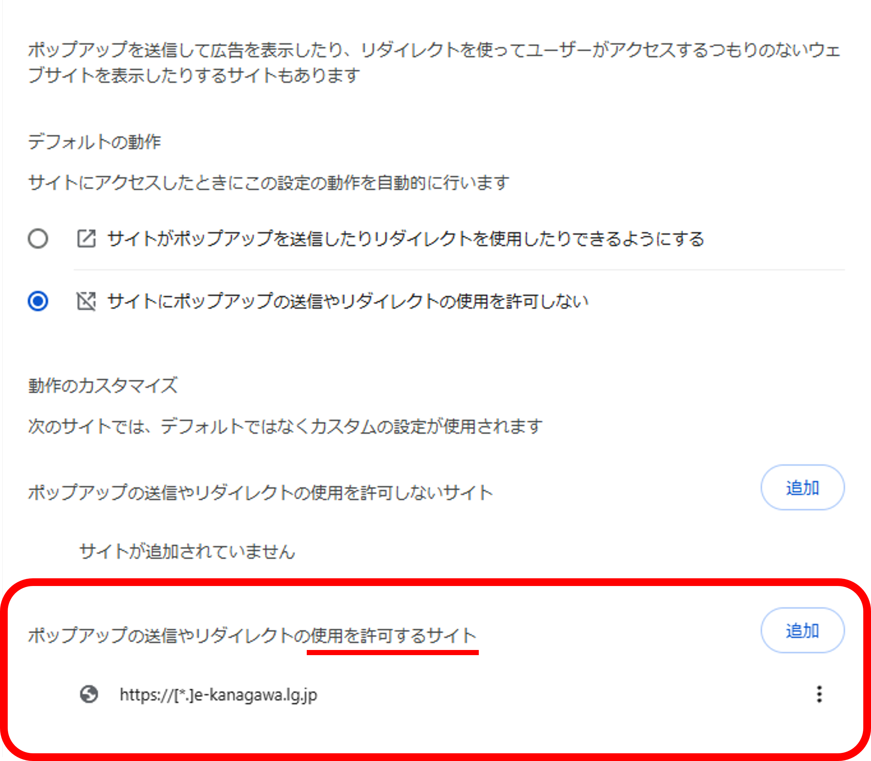Click 追加 next to the allowed sites list
This screenshot has width=871, height=761.
[802, 630]
